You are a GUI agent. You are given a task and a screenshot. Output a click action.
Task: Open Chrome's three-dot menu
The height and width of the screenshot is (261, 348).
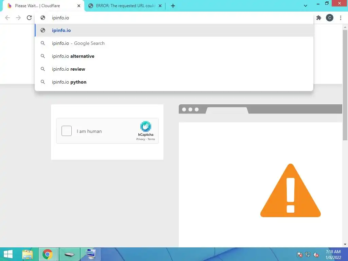(341, 18)
